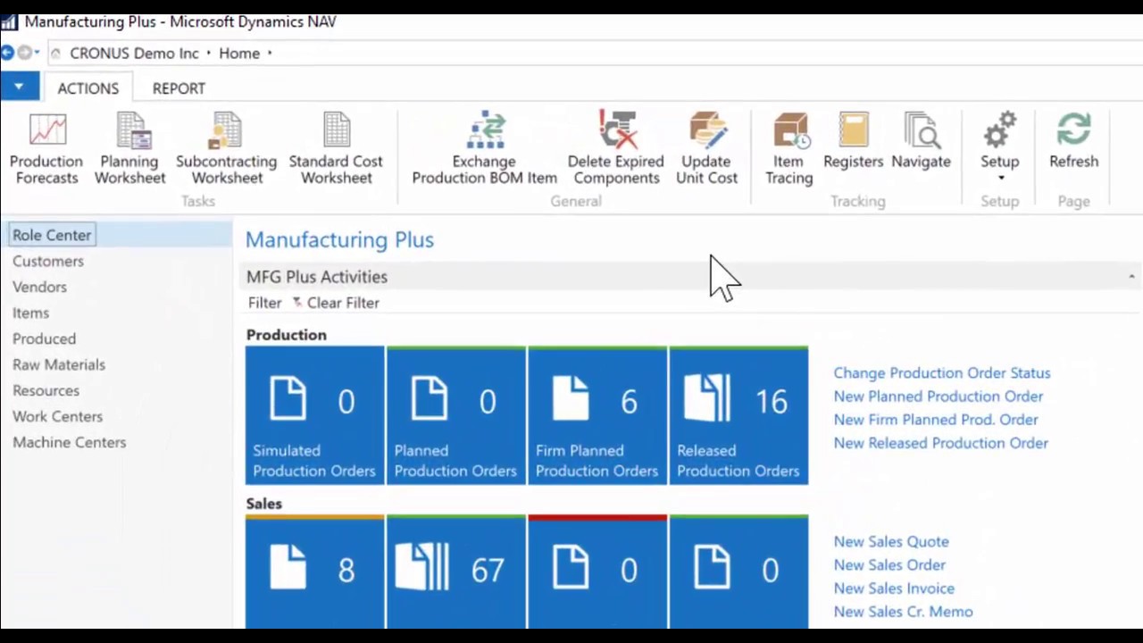Image resolution: width=1143 pixels, height=643 pixels.
Task: Switch to the ACTIONS ribbon tab
Action: [x=88, y=88]
